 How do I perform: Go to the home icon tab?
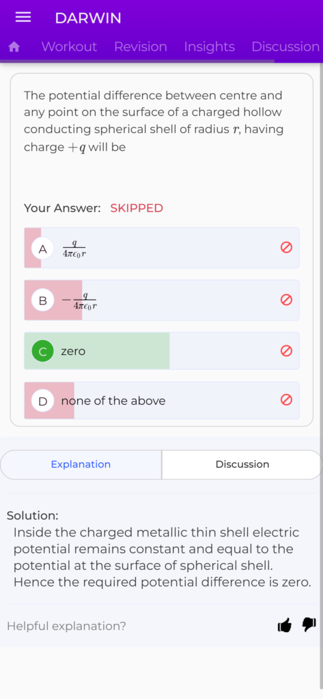pyautogui.click(x=14, y=47)
